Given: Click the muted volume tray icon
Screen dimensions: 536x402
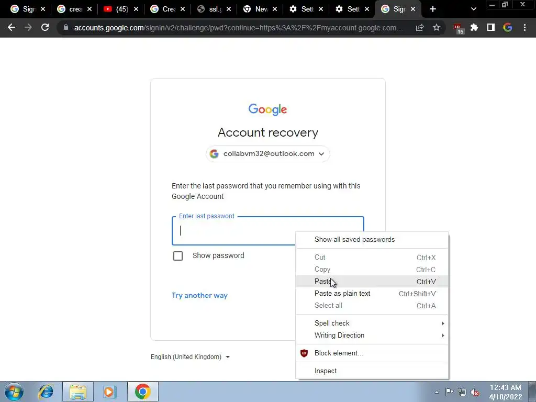Looking at the screenshot, I should 475,393.
